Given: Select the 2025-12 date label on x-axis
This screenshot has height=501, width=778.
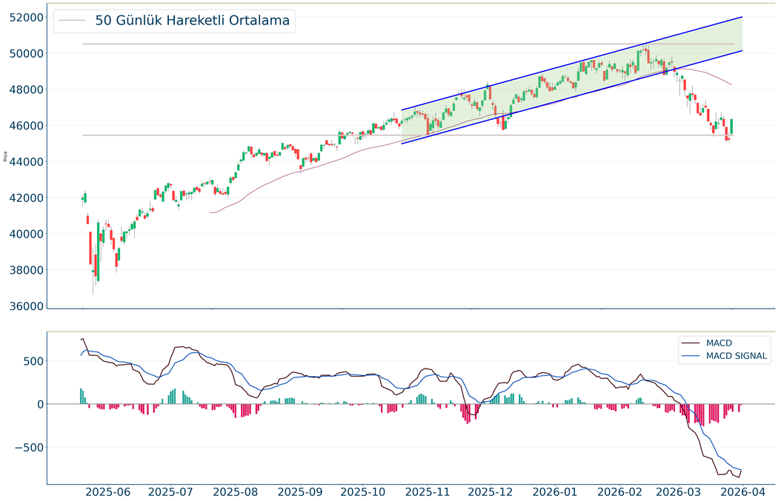Looking at the screenshot, I should [491, 491].
